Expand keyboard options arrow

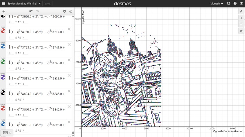pyautogui.click(x=10, y=133)
